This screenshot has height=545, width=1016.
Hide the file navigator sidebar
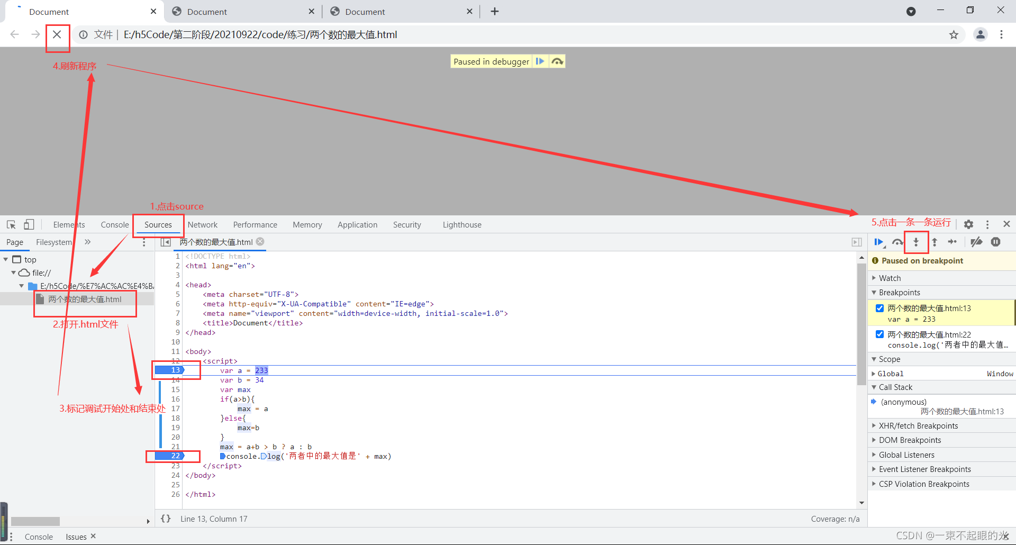tap(166, 242)
